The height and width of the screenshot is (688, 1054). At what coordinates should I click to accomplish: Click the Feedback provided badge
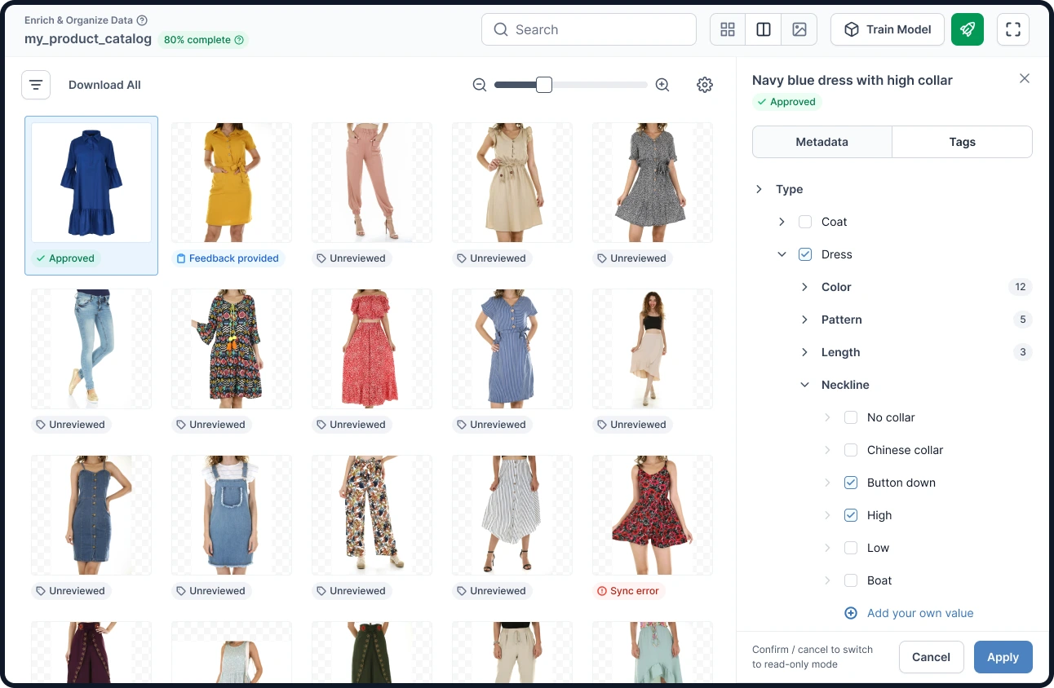click(228, 258)
